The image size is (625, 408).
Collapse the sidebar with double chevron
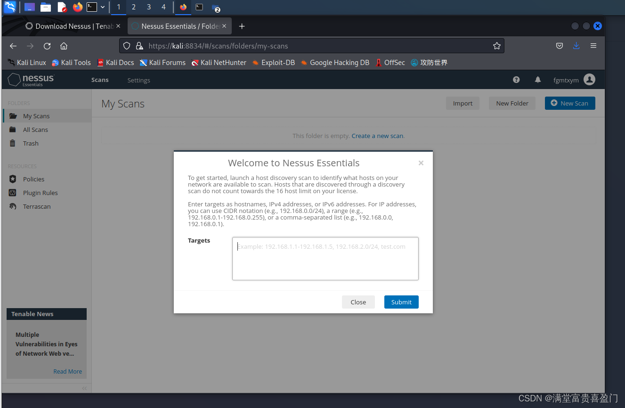pyautogui.click(x=84, y=388)
